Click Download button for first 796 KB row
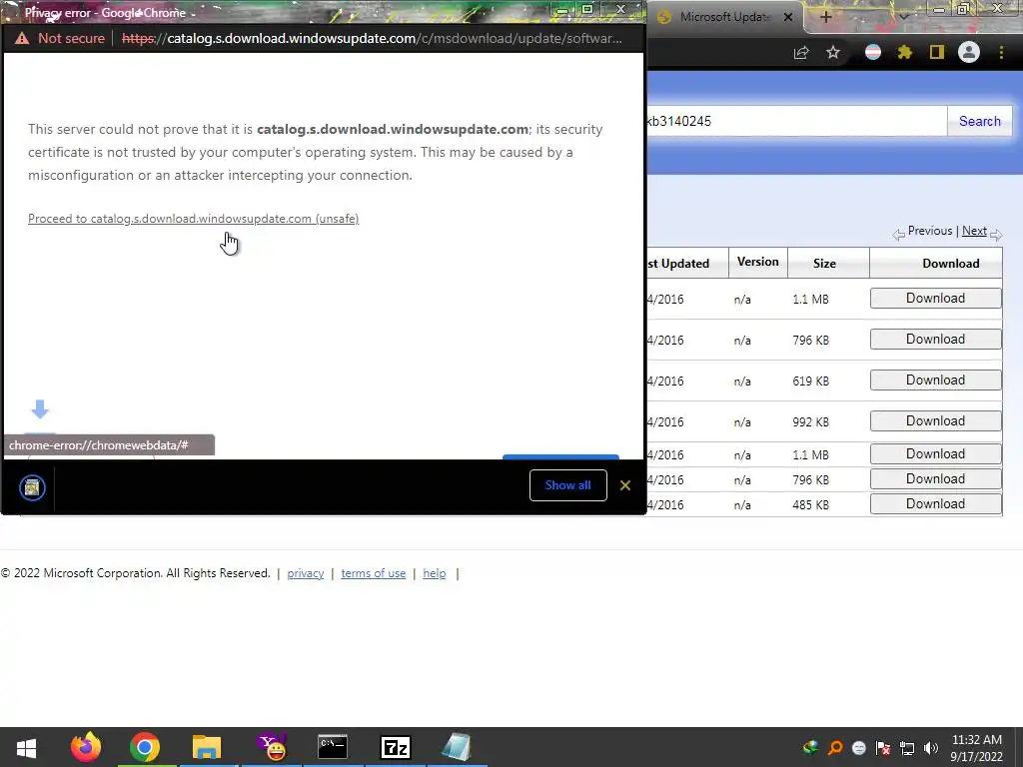Image resolution: width=1023 pixels, height=767 pixels. pos(935,340)
